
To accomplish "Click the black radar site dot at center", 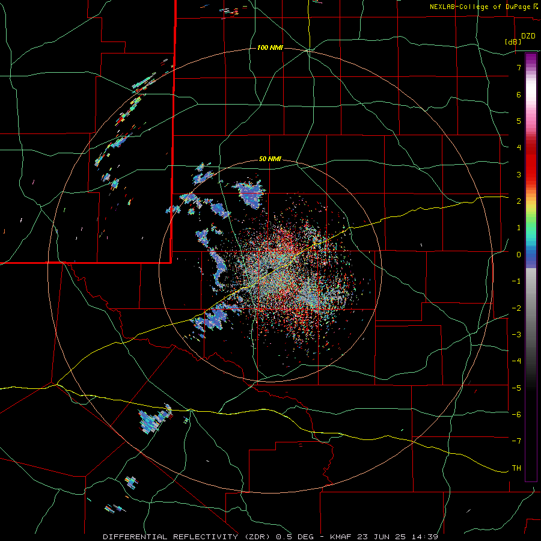I will click(x=270, y=269).
